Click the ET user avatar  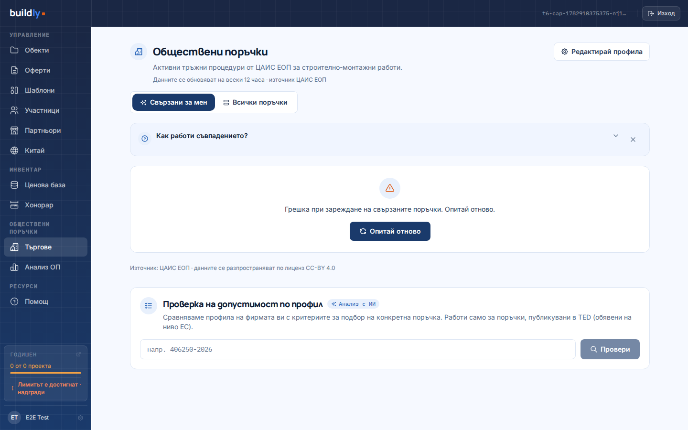14,418
